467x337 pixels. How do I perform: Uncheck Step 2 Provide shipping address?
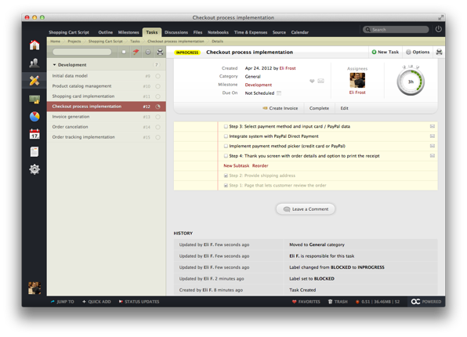click(x=226, y=176)
